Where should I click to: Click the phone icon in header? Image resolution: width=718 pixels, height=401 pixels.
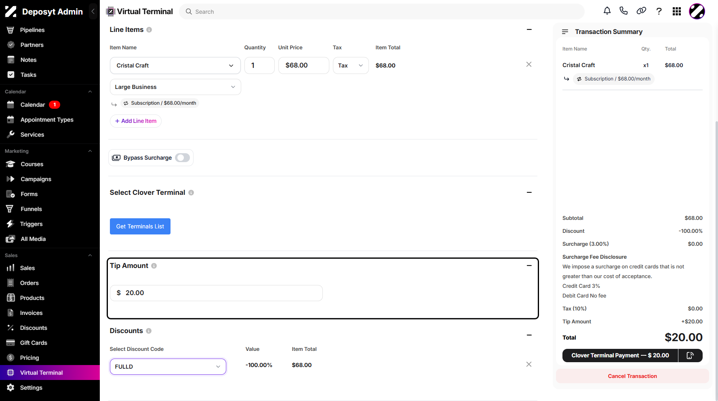pos(623,11)
